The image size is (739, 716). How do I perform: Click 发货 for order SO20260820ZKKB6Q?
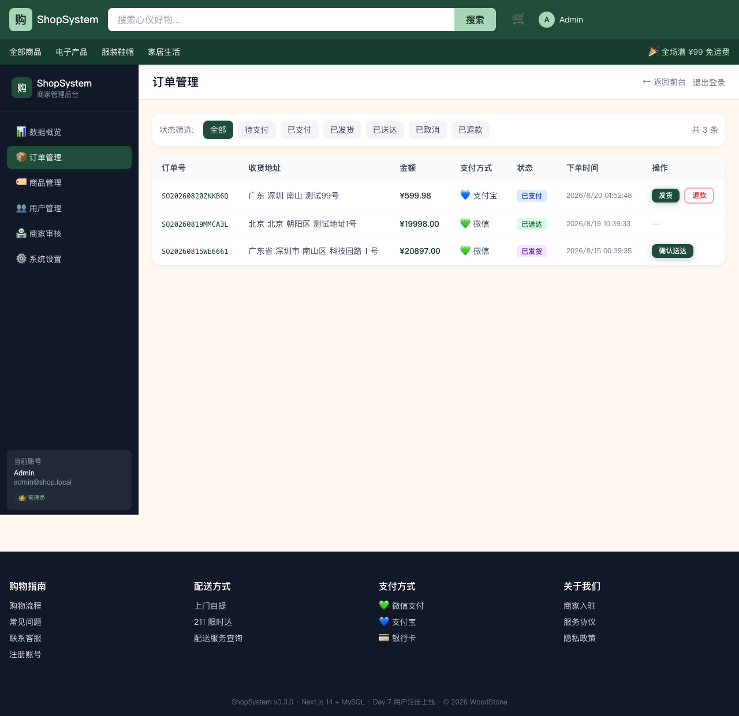click(666, 196)
